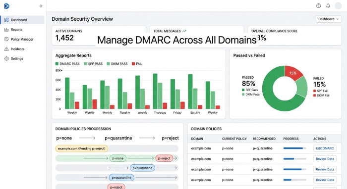Toggle the DMARC PASS legend swatch
The image size is (347, 189).
pyautogui.click(x=57, y=64)
